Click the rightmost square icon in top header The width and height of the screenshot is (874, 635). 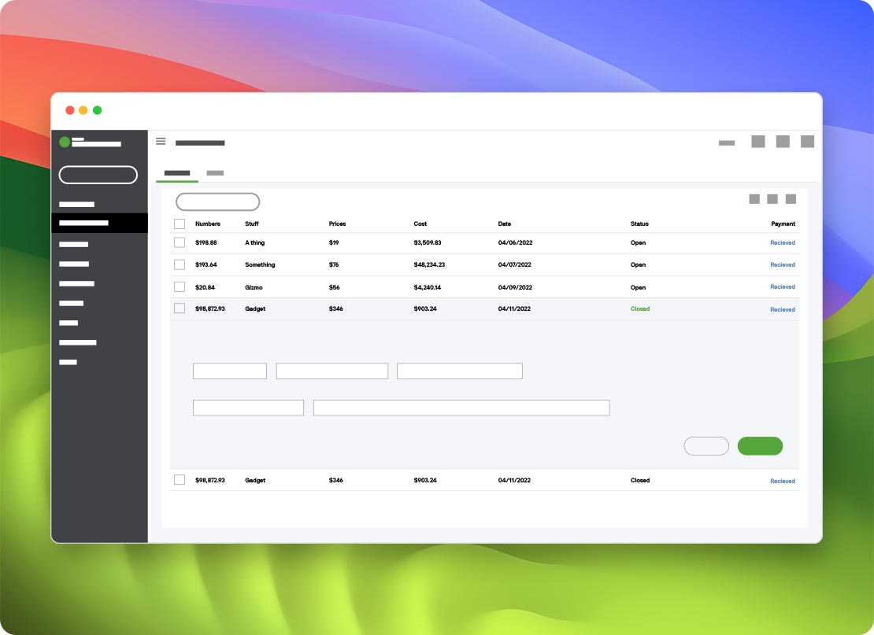pos(807,142)
